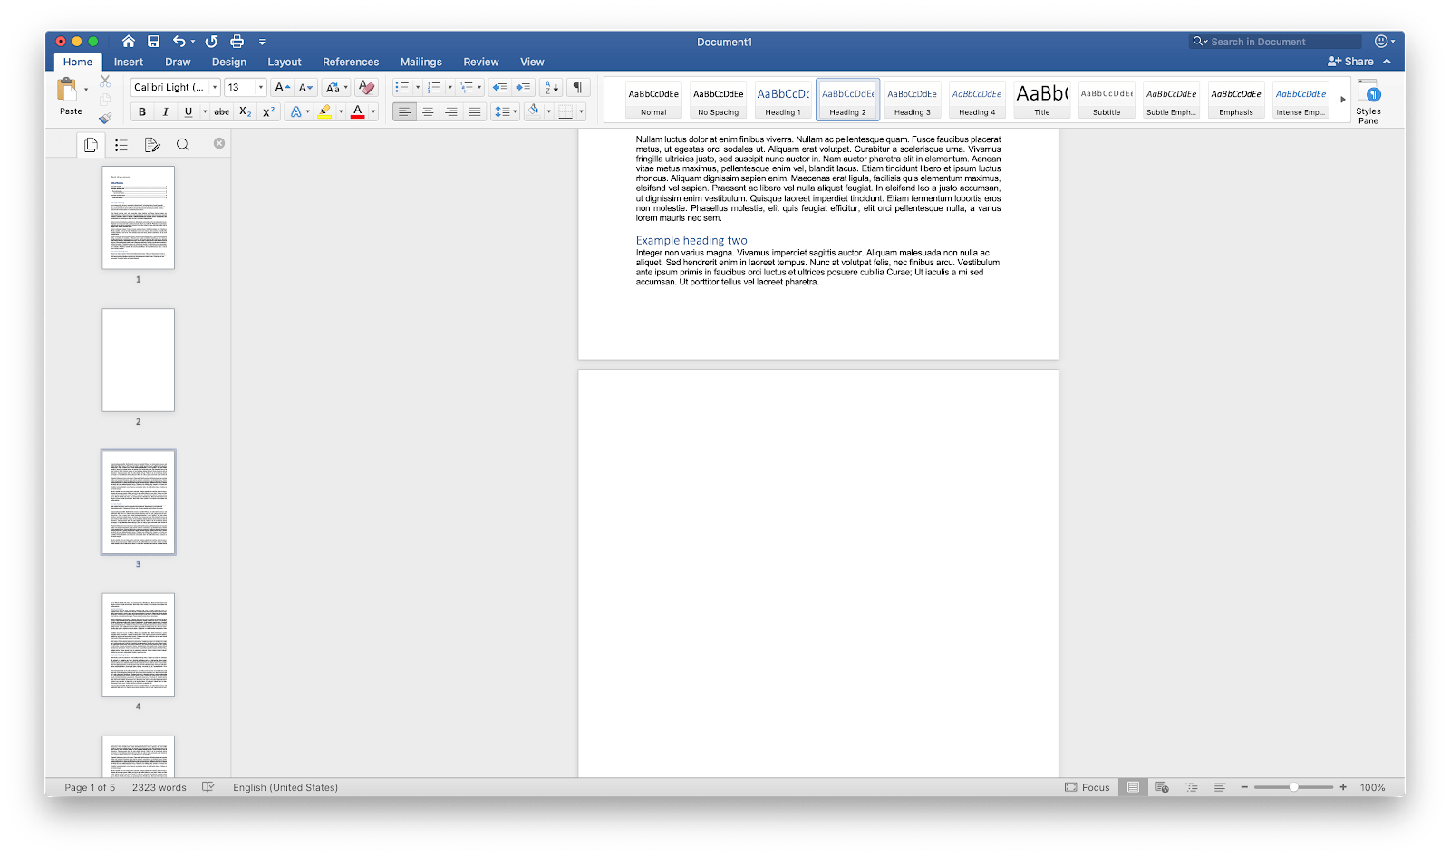1450x856 pixels.
Task: Apply the Heading 1 style
Action: (x=783, y=100)
